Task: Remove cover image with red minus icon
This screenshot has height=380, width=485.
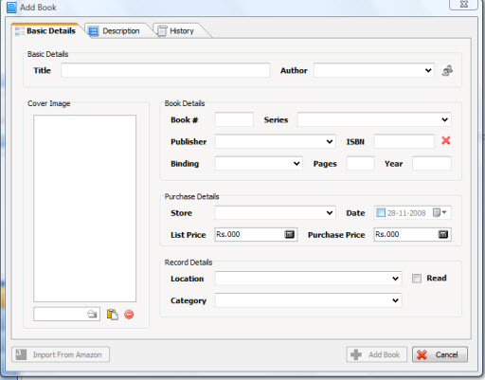Action: pos(129,315)
